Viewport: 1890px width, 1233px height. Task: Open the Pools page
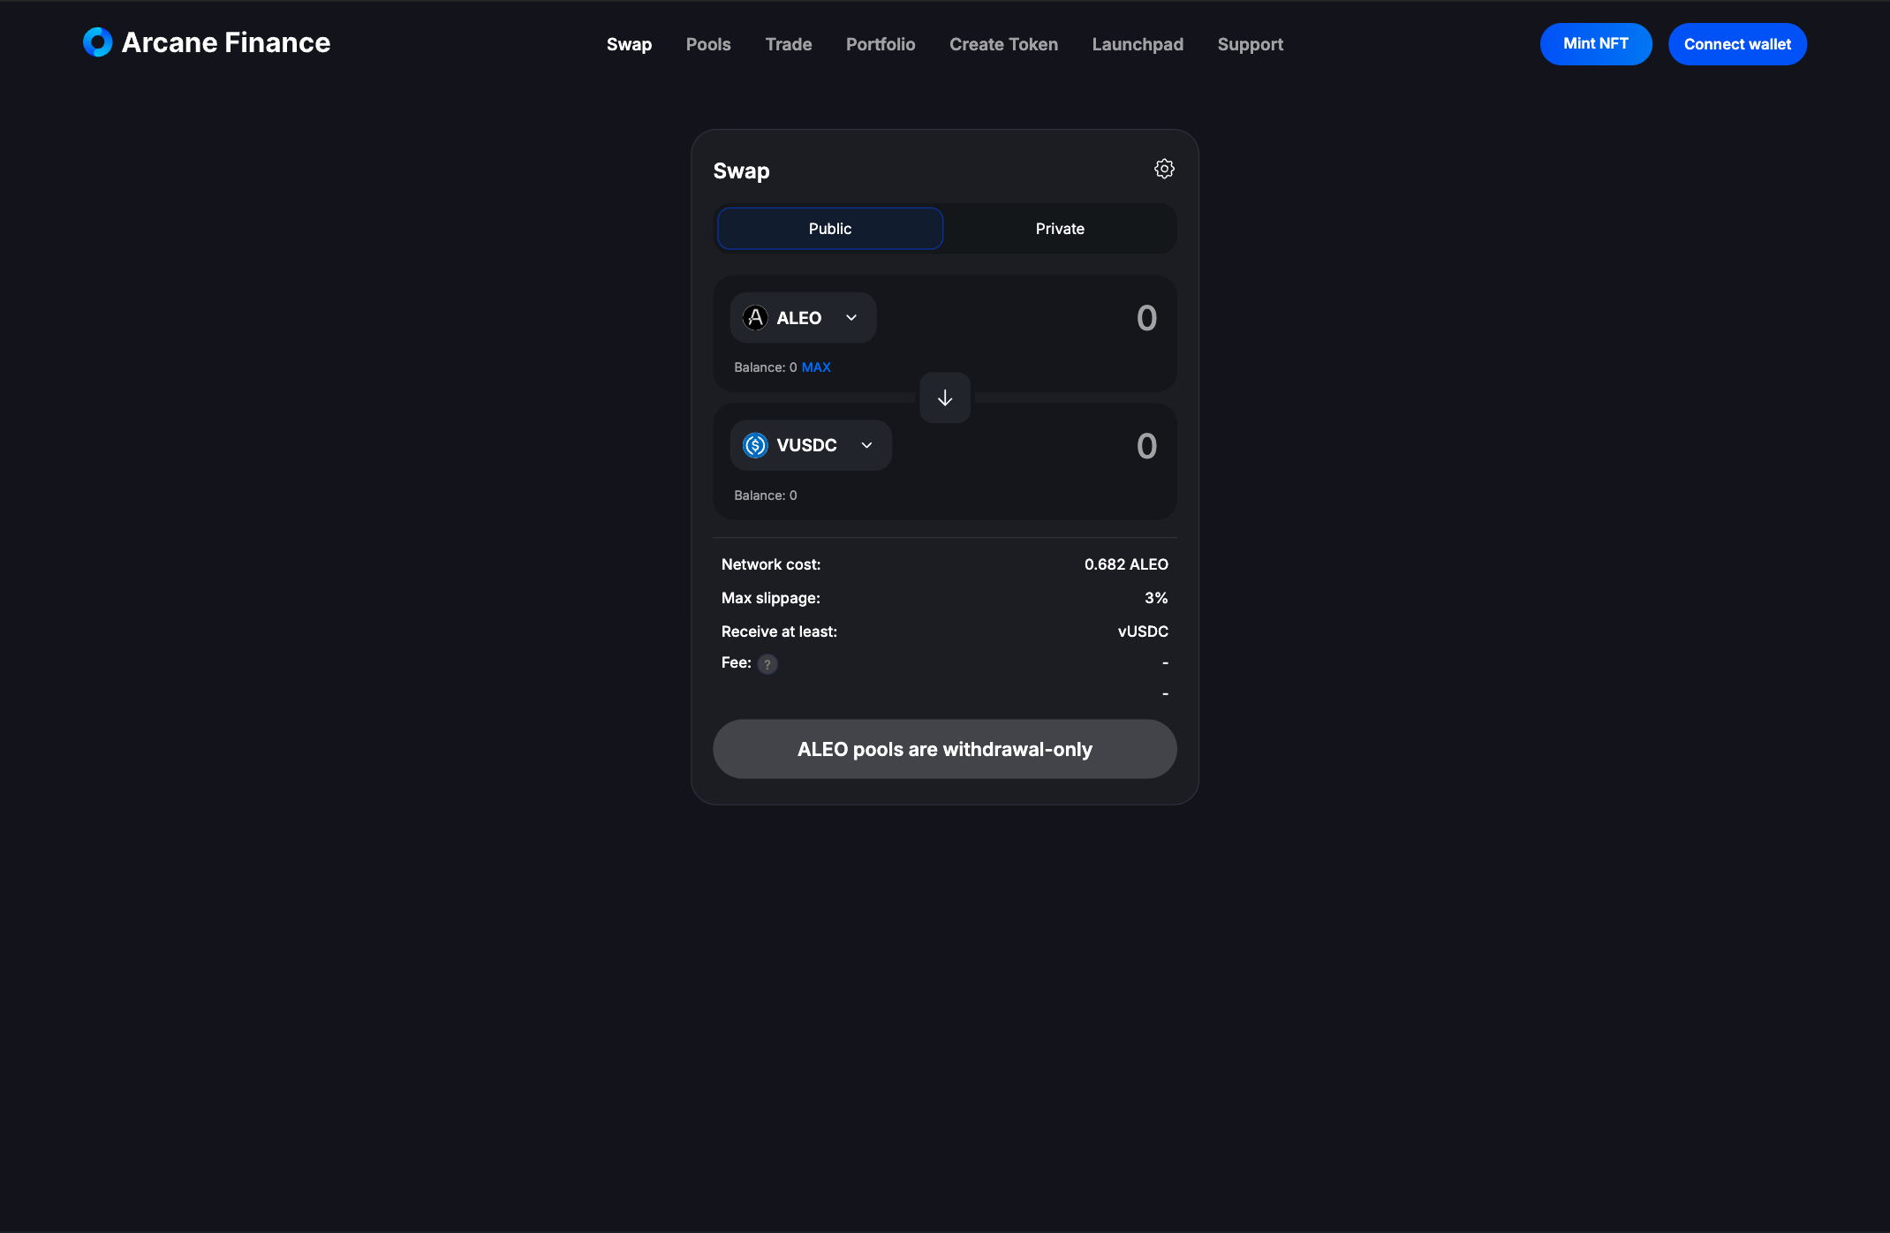(708, 44)
